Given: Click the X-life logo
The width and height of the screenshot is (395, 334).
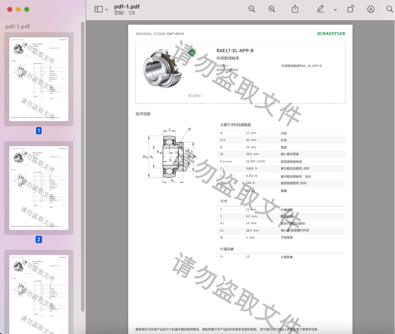Looking at the screenshot, I should tap(194, 96).
